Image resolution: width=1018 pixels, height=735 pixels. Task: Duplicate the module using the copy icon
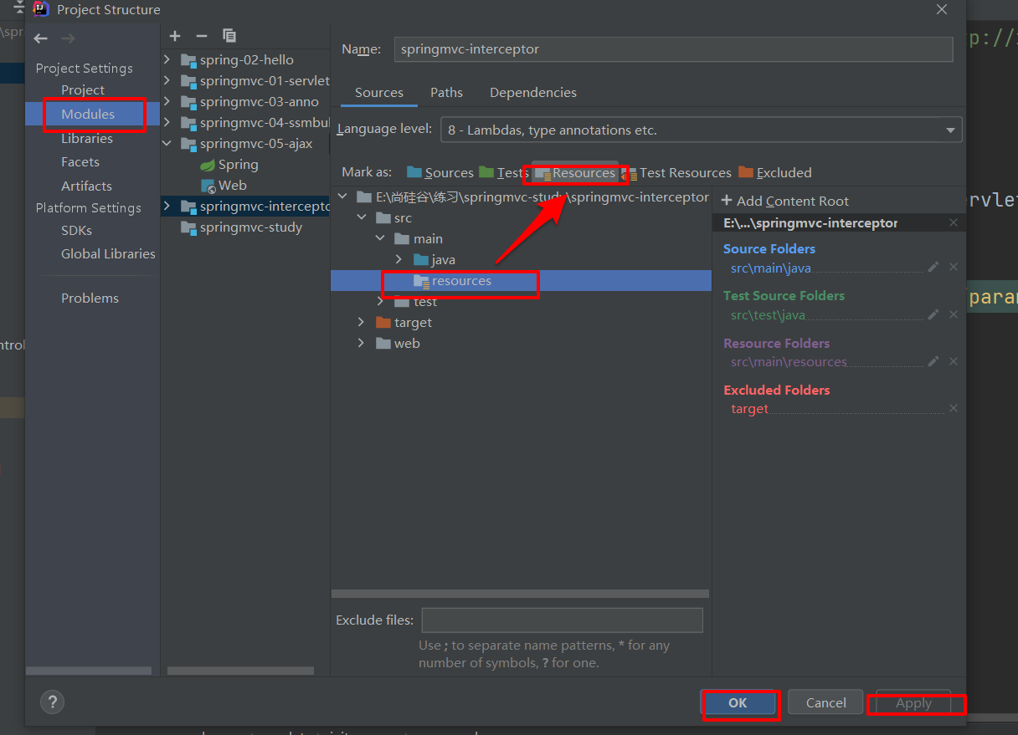pos(229,36)
